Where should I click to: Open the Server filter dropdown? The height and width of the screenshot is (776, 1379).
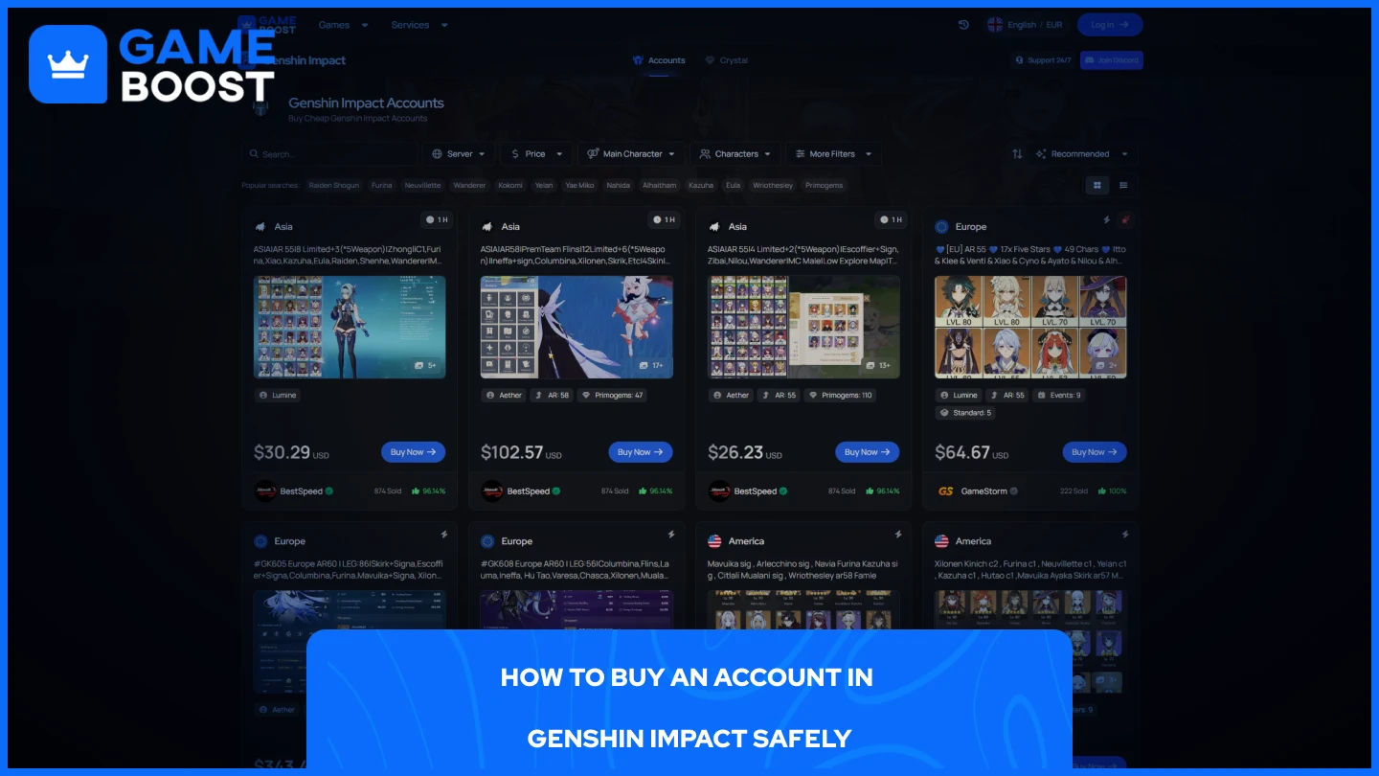point(459,153)
